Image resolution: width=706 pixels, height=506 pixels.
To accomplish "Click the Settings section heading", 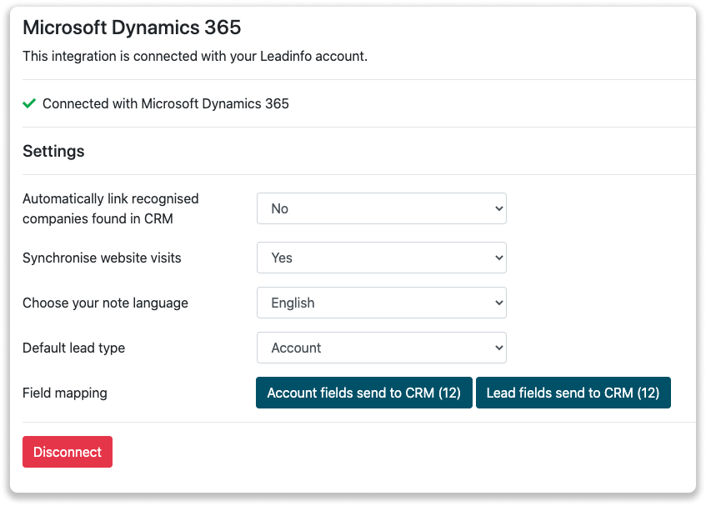I will click(x=53, y=151).
